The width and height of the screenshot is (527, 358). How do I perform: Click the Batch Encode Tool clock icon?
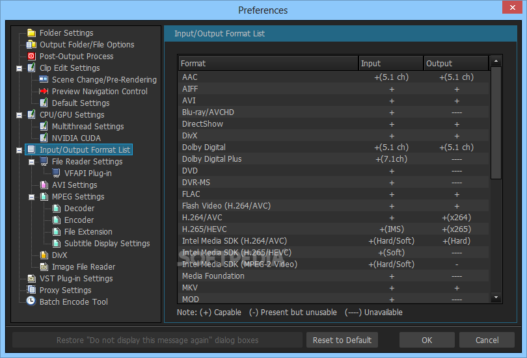[x=31, y=301]
